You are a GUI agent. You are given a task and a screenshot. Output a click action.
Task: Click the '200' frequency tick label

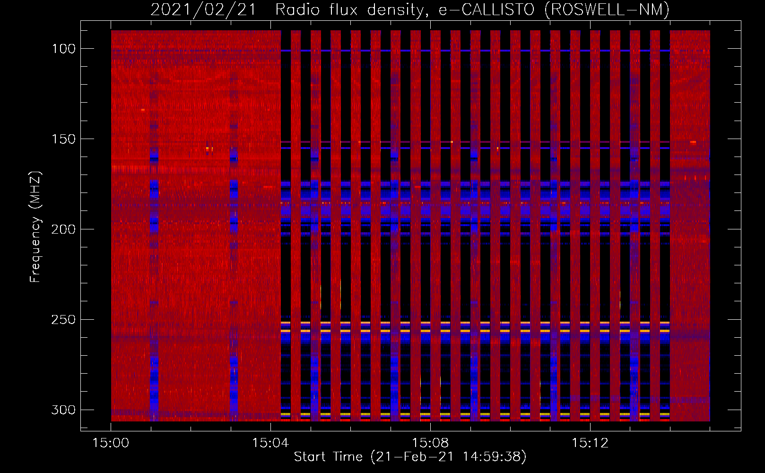[63, 229]
